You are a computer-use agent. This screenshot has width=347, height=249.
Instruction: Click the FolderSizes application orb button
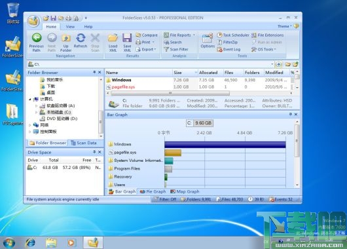click(x=33, y=21)
